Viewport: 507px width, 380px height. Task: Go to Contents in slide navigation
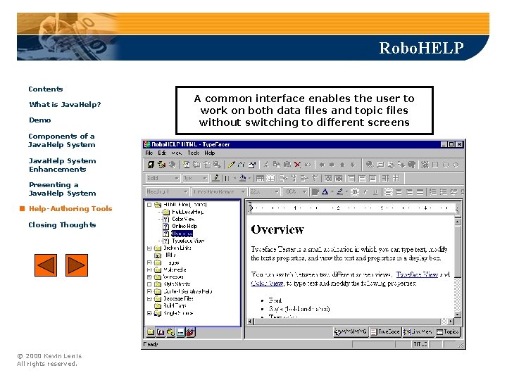[x=46, y=89]
